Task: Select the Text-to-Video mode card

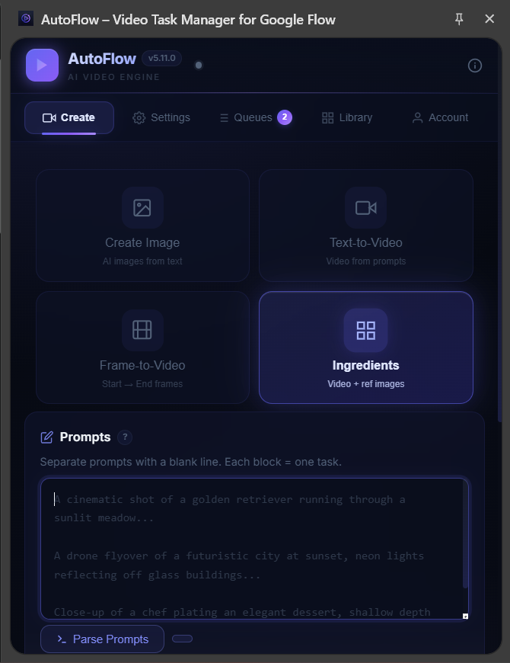Action: click(366, 226)
